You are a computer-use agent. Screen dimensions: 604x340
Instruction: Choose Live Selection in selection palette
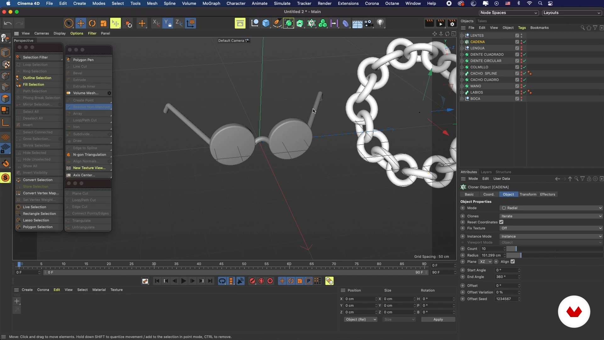click(34, 207)
